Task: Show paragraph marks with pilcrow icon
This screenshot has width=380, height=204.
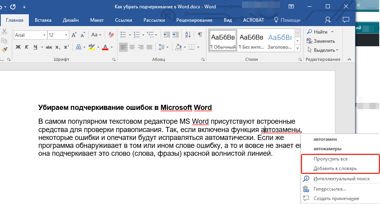Action: pyautogui.click(x=200, y=35)
